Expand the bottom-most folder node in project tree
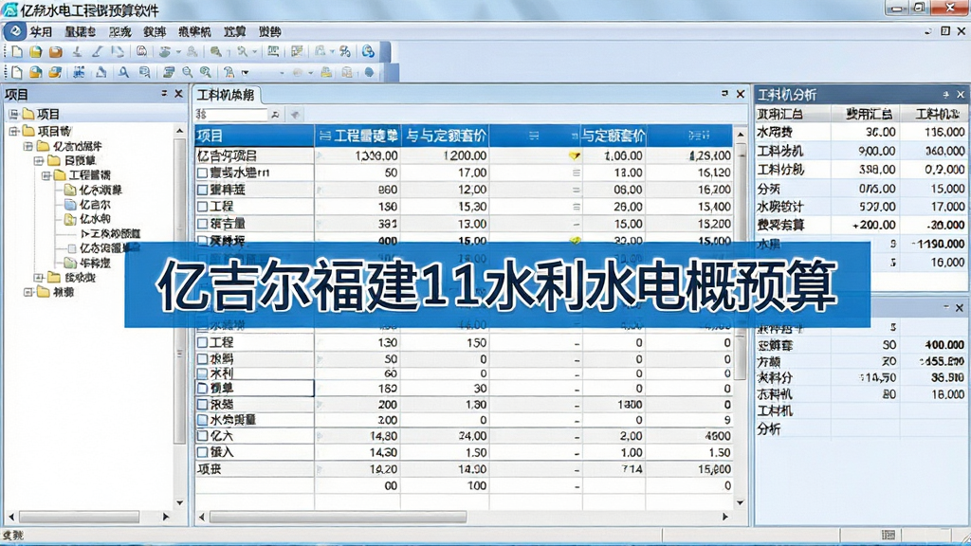The height and width of the screenshot is (546, 971). point(27,292)
